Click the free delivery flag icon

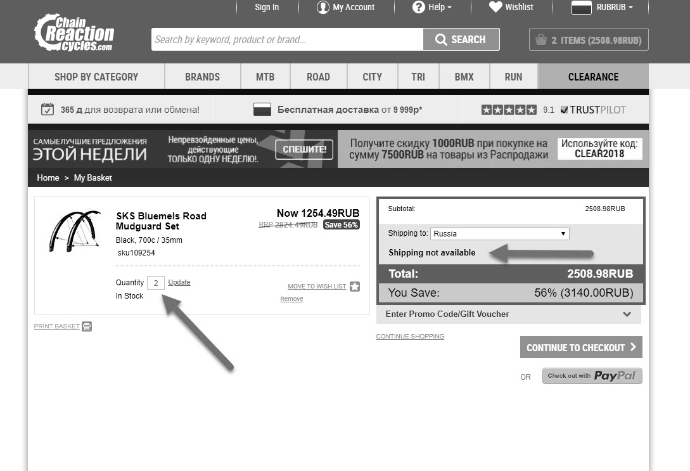(262, 110)
